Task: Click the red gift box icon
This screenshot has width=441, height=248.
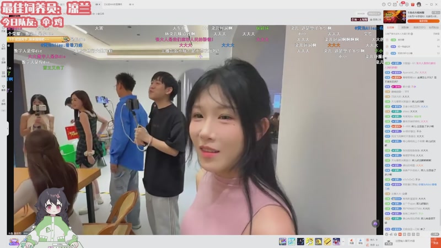Action: tap(413, 4)
